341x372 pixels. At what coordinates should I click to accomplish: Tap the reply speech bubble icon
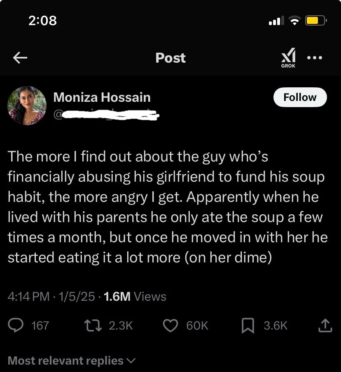[16, 325]
